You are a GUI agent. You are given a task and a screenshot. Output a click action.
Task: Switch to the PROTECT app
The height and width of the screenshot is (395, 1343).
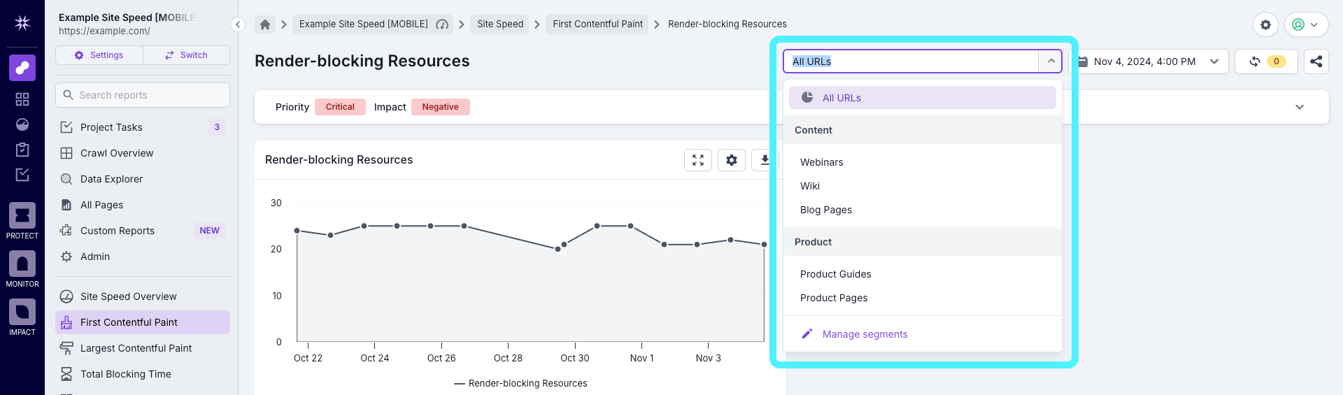point(22,221)
